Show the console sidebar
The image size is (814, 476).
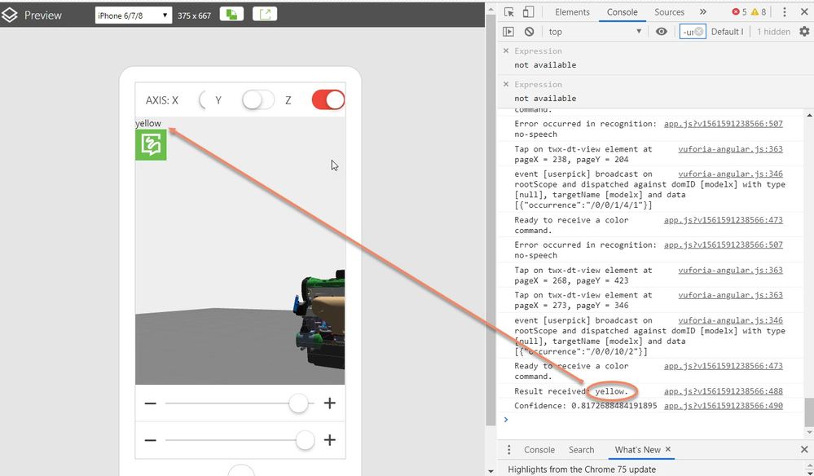coord(508,32)
